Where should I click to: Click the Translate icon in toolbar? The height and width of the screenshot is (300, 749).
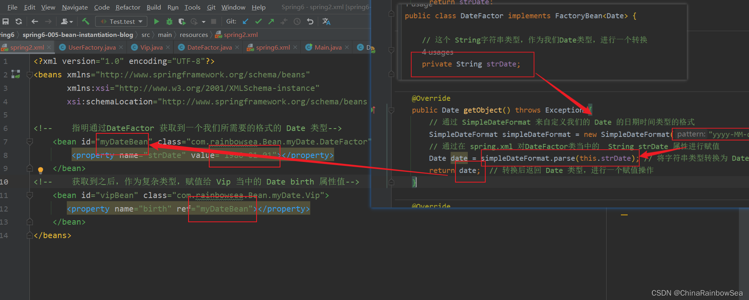[326, 21]
